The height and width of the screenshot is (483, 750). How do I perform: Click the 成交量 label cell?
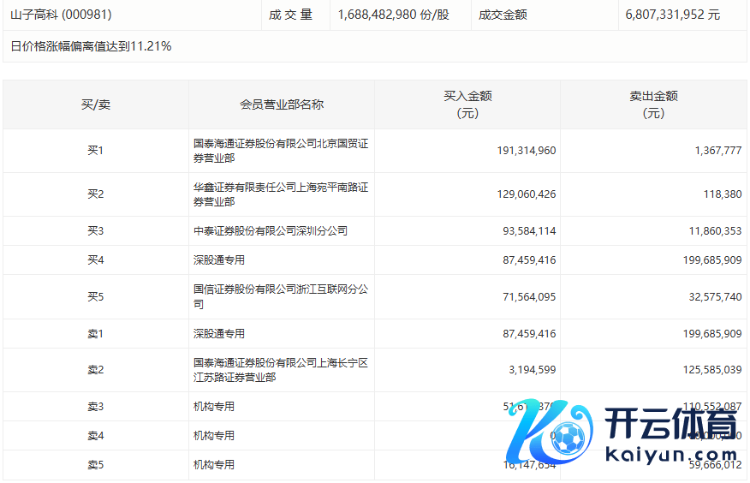(291, 15)
